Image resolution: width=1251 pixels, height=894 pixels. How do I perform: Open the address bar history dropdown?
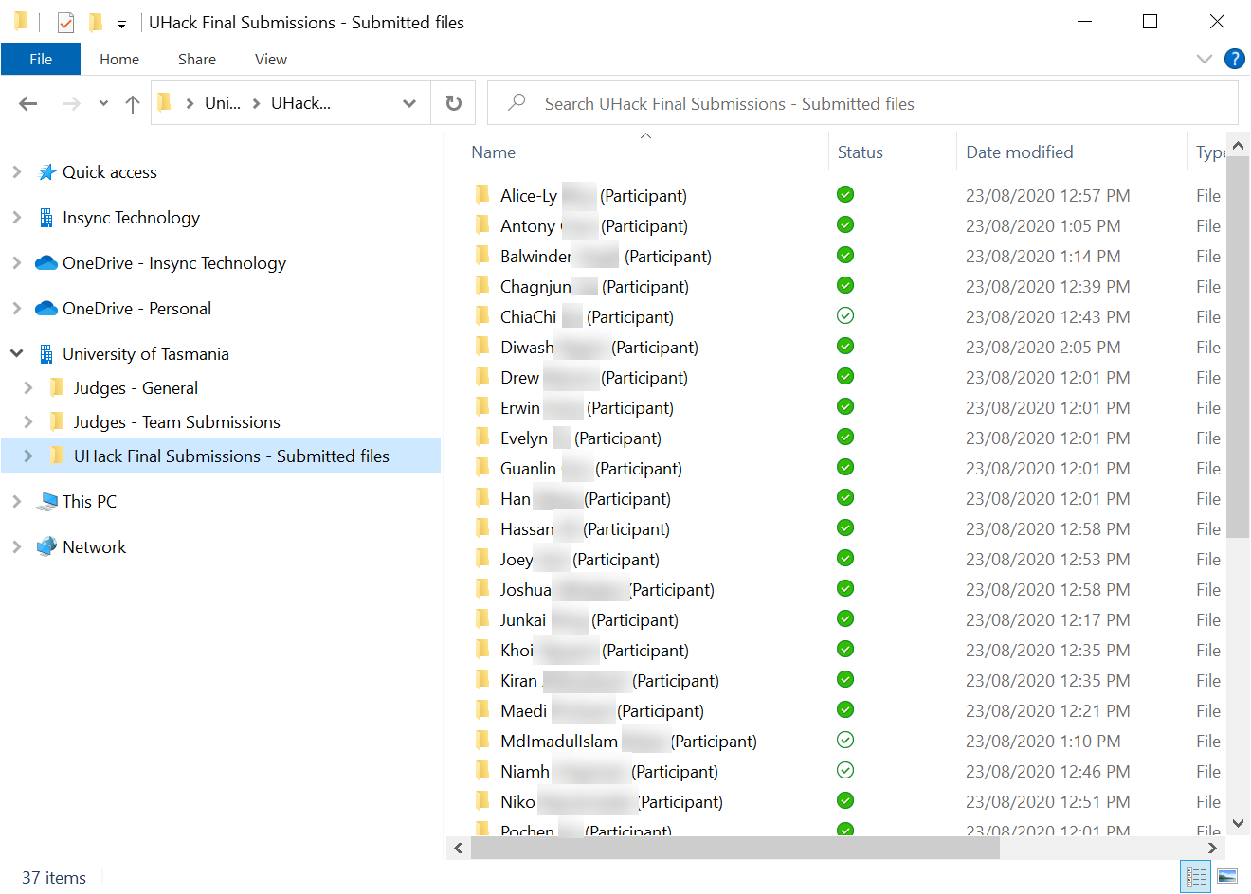coord(409,103)
